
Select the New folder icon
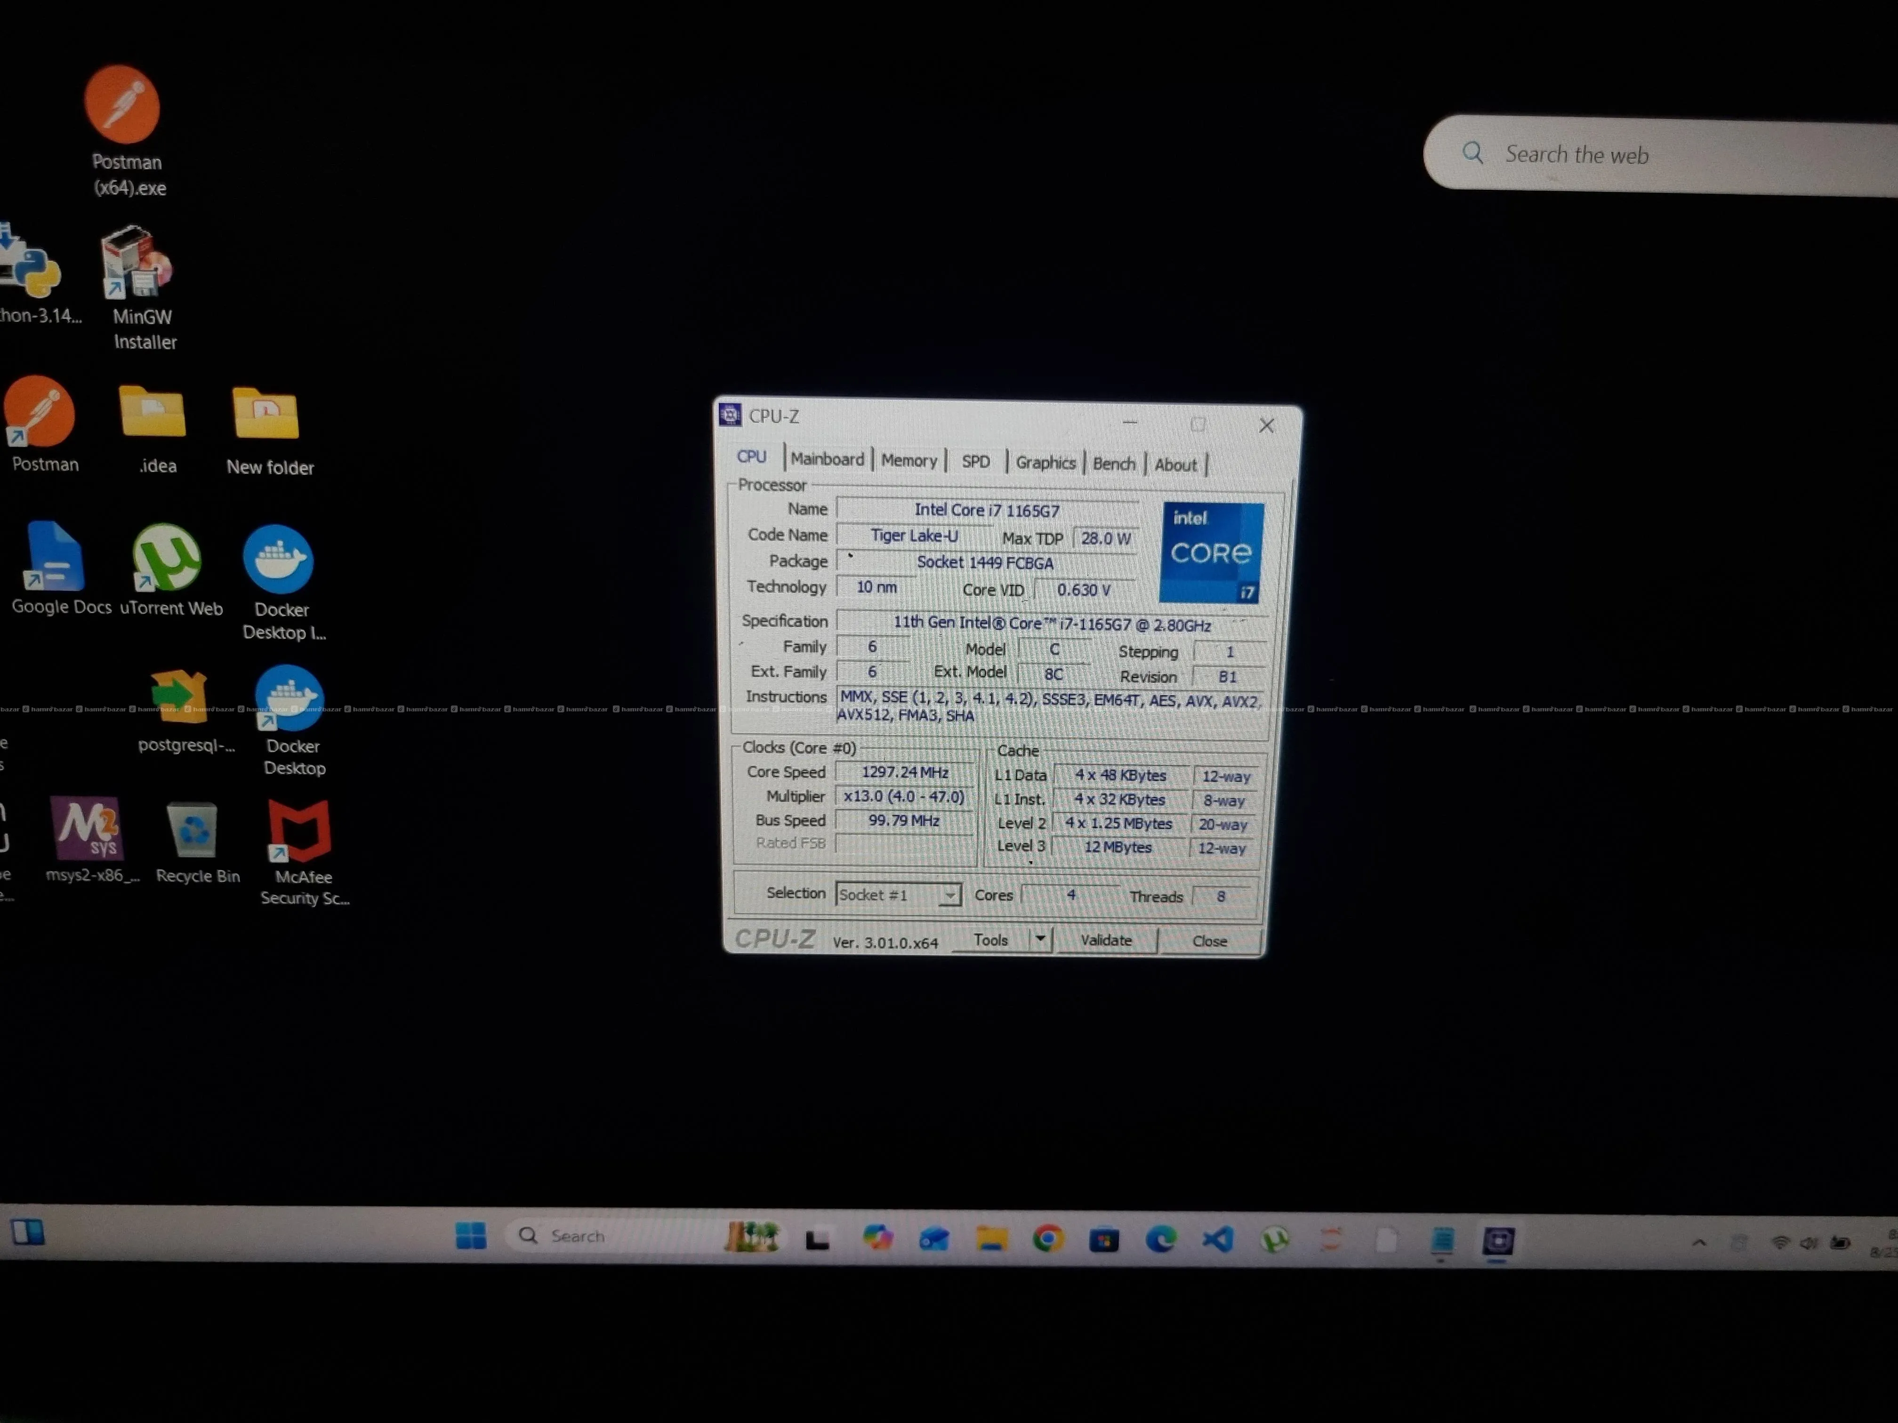coord(269,431)
